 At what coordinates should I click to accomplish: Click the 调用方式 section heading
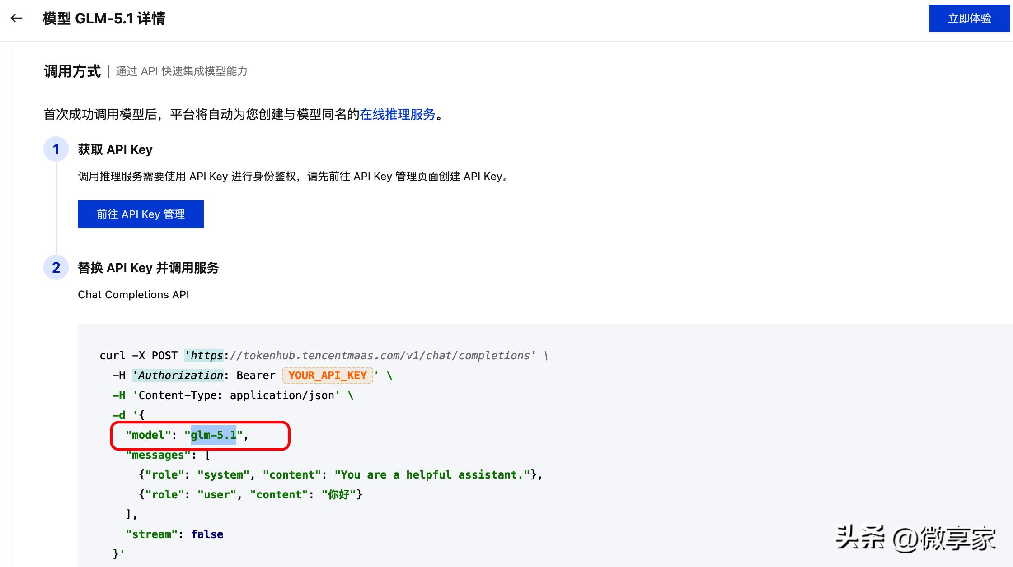pos(72,71)
